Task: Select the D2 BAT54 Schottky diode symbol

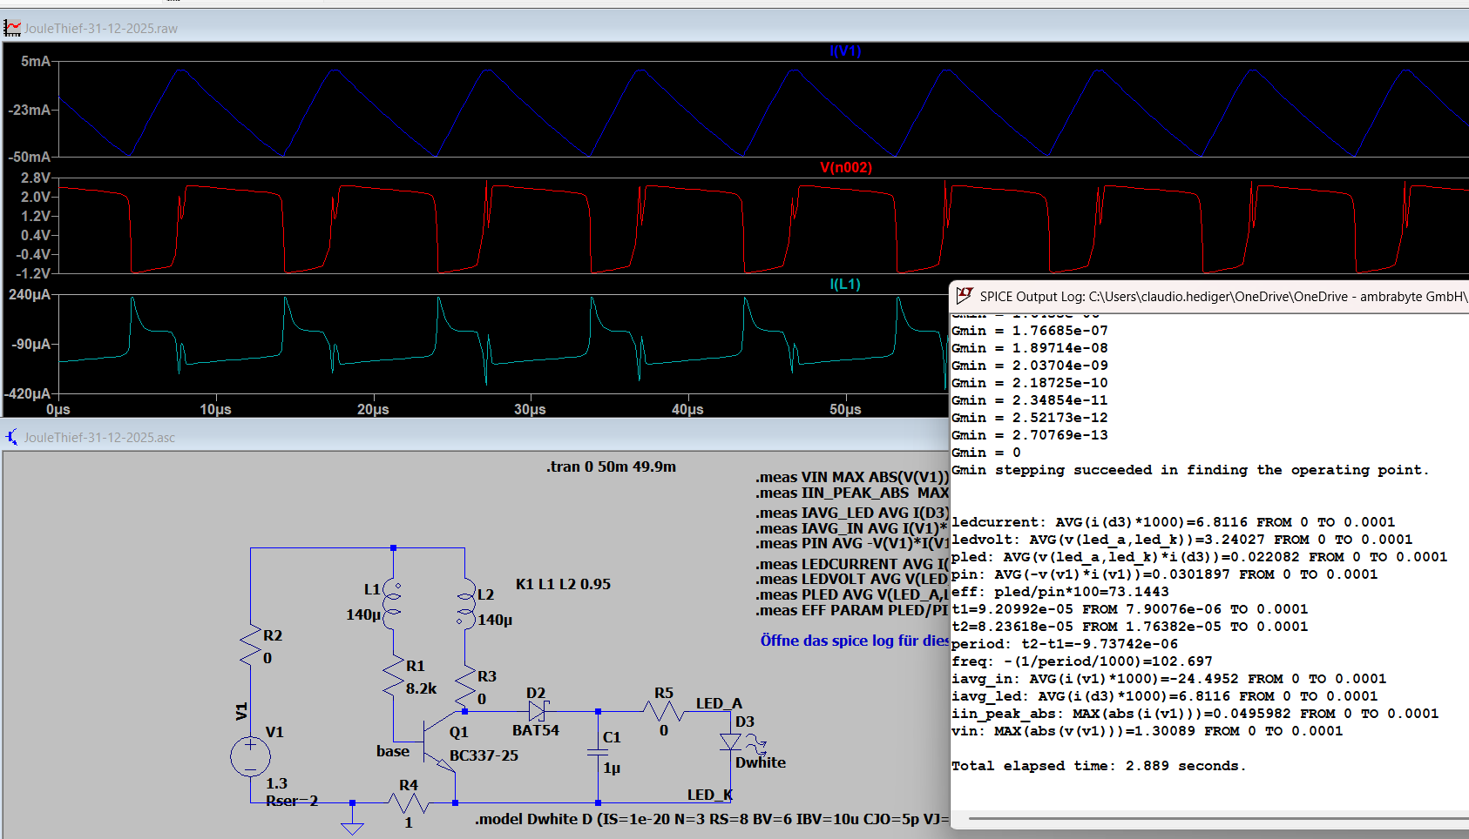Action: [537, 711]
